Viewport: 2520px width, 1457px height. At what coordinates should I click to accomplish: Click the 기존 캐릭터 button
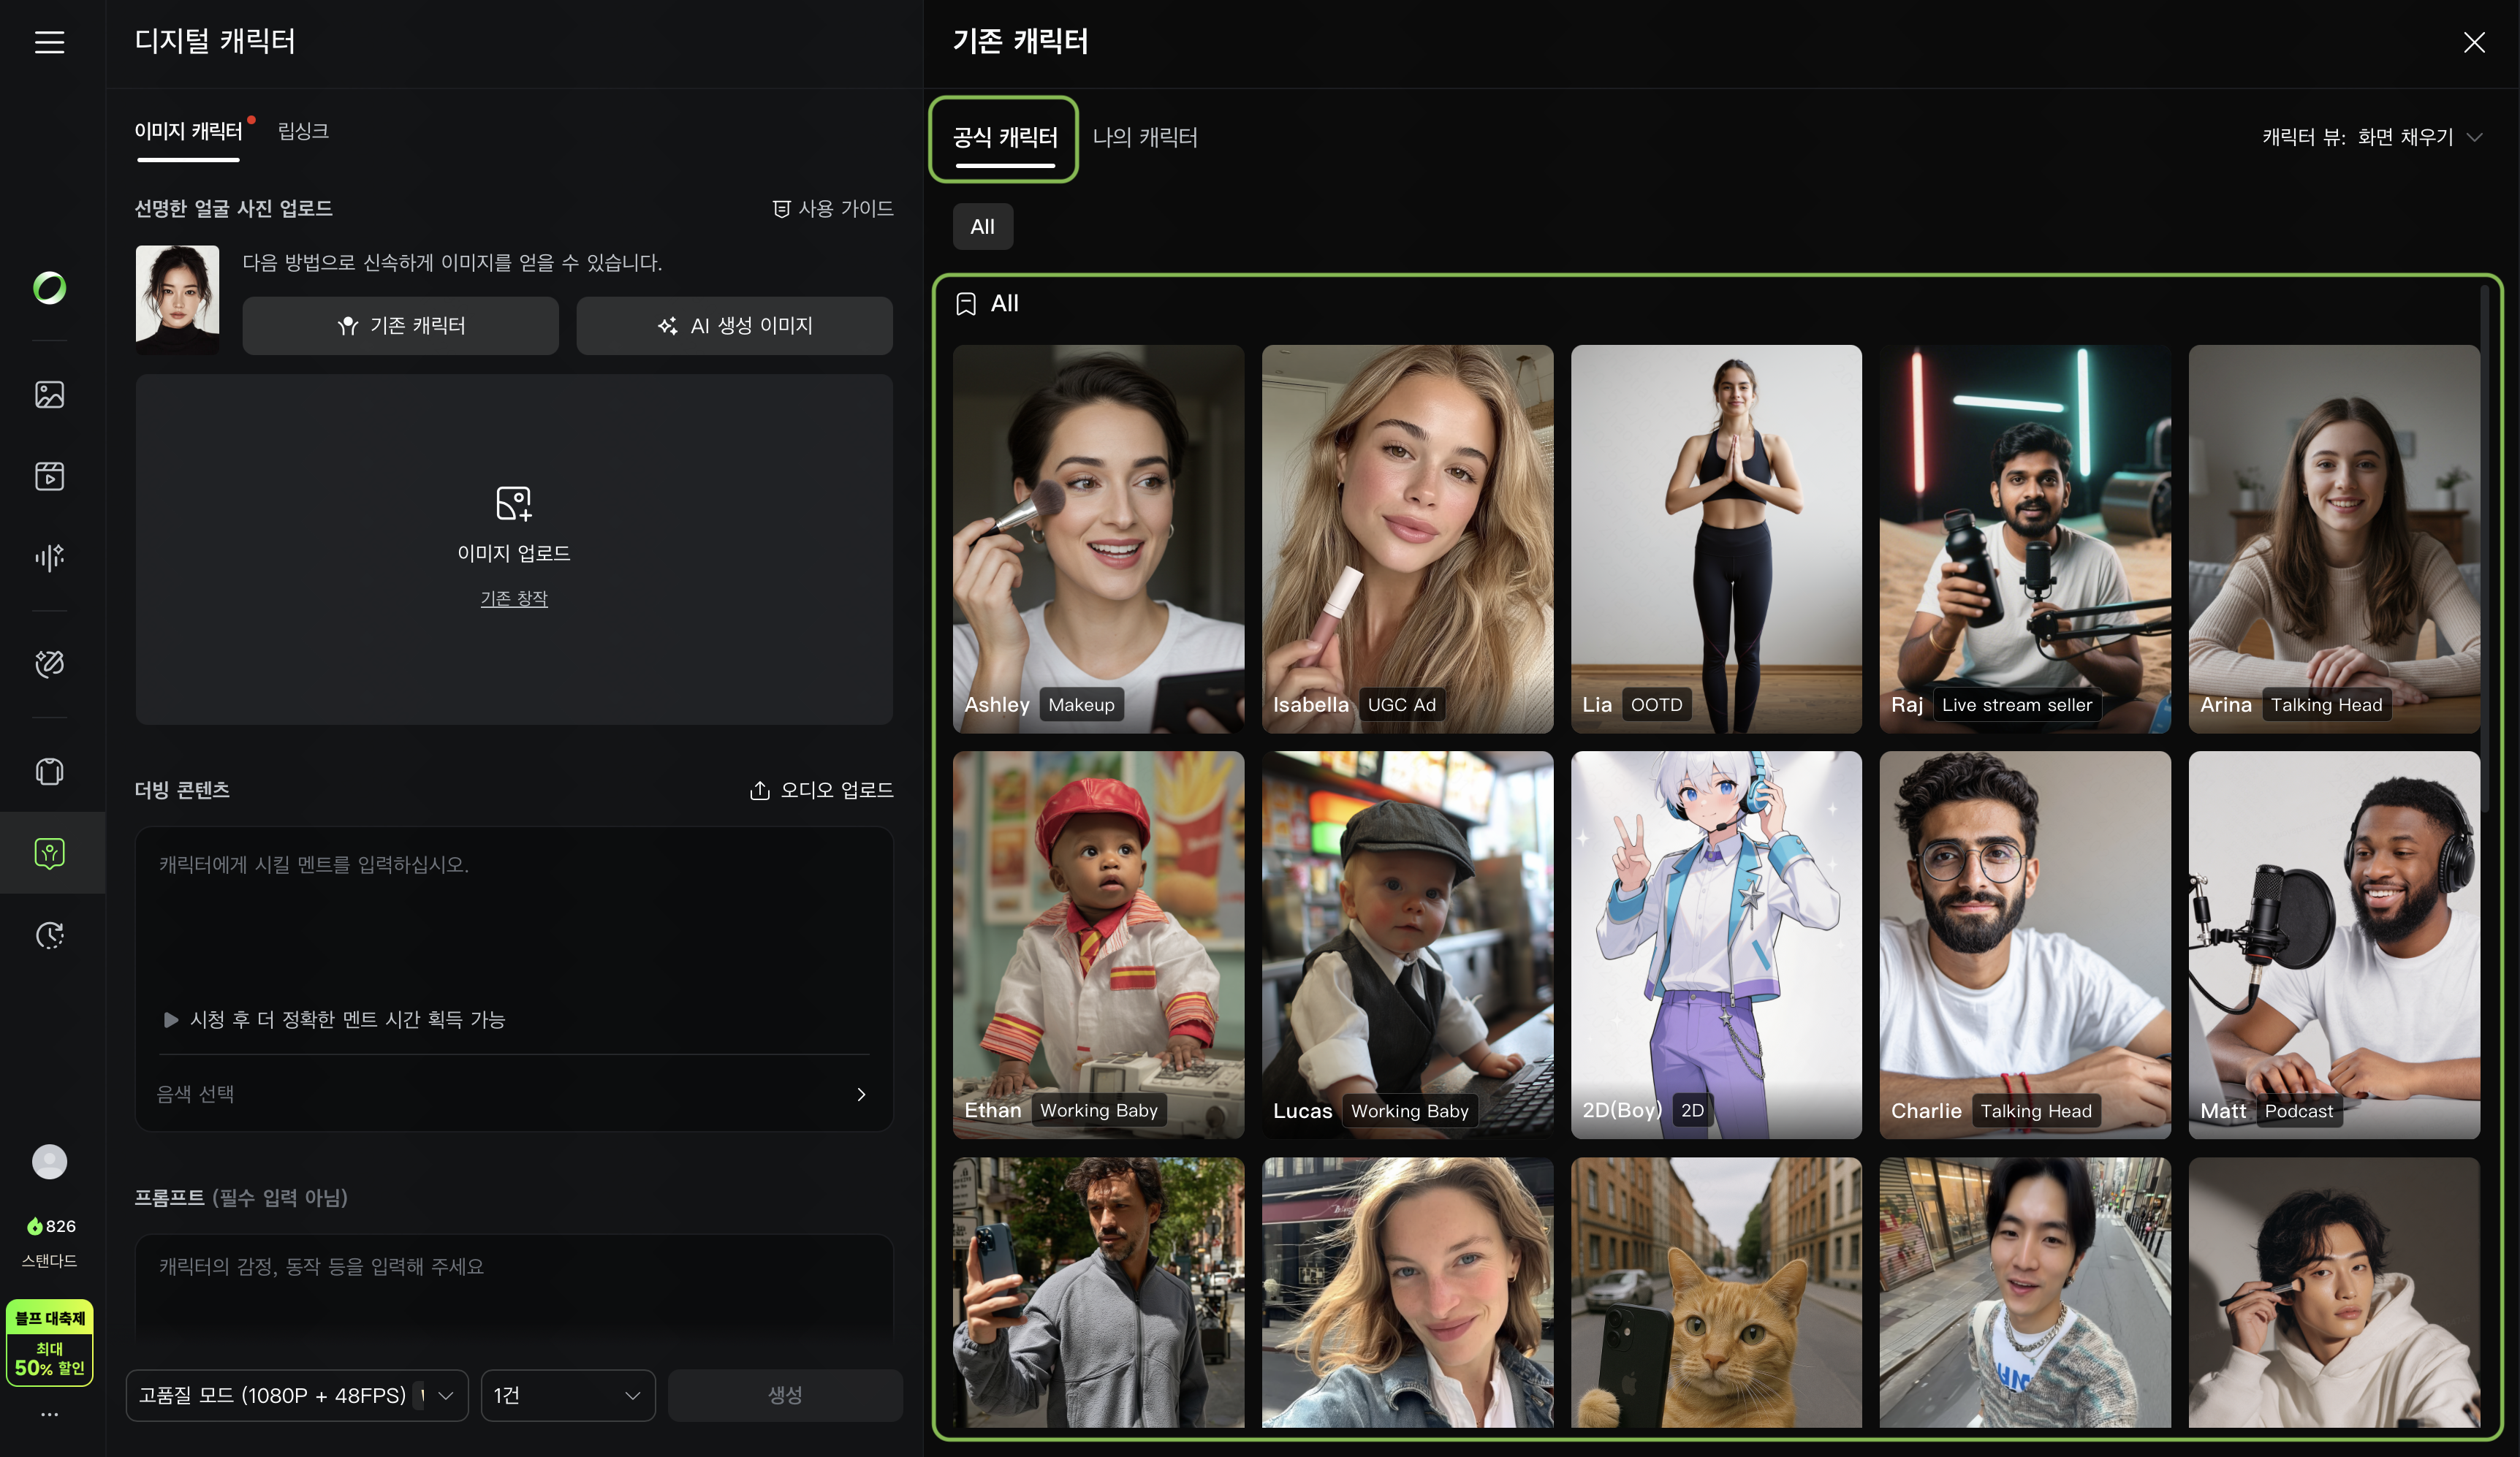401,326
